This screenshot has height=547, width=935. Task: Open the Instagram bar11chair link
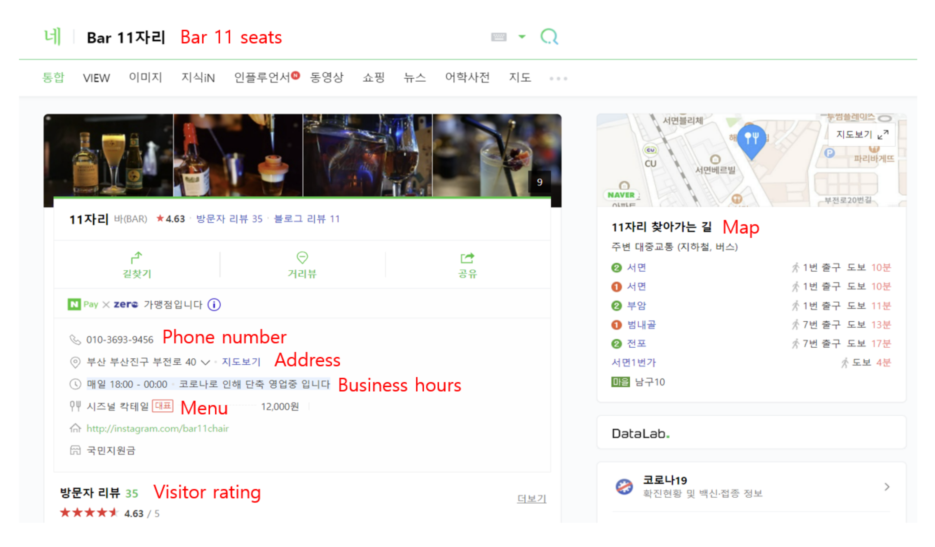158,429
